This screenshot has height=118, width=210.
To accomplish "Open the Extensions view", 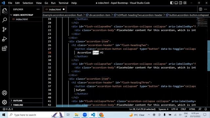I will pos(4,48).
